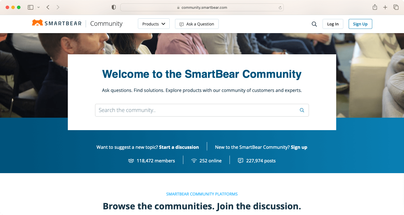Follow the Start a discussion link

(179, 147)
